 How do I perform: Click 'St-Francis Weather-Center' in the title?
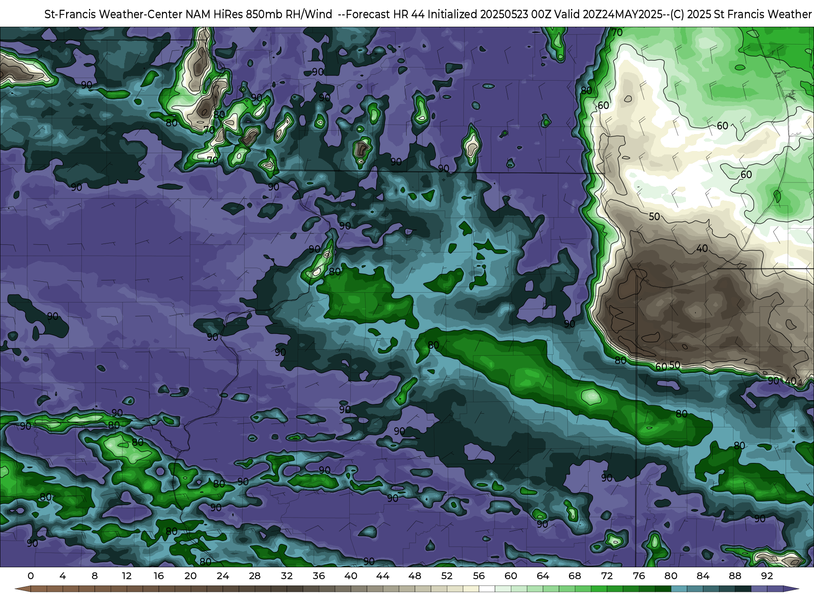pos(114,14)
